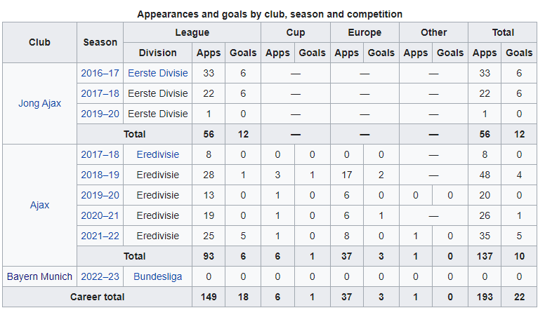Image resolution: width=545 pixels, height=315 pixels.
Task: Click the Season column header cell
Action: click(100, 43)
